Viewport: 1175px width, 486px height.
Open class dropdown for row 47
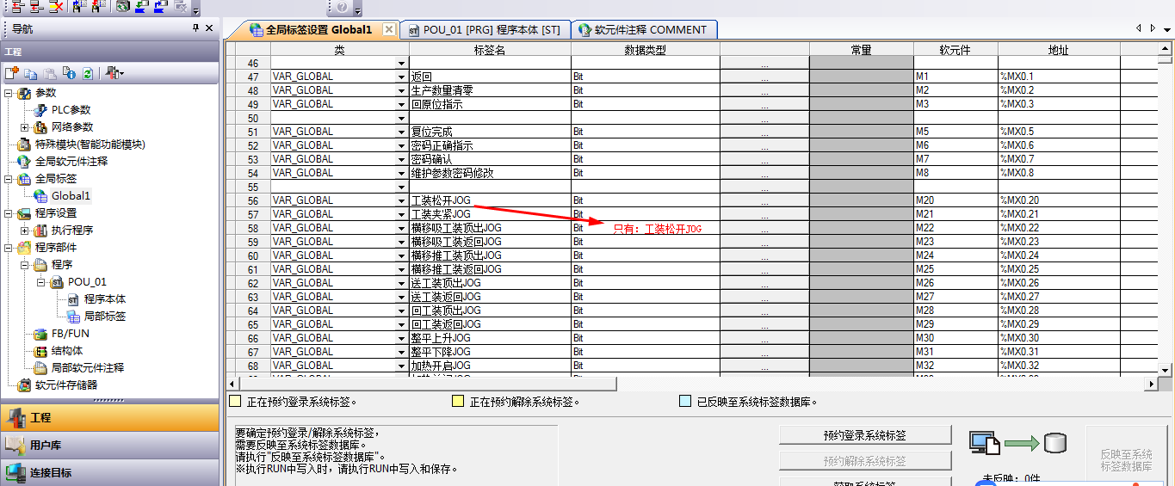(x=401, y=77)
